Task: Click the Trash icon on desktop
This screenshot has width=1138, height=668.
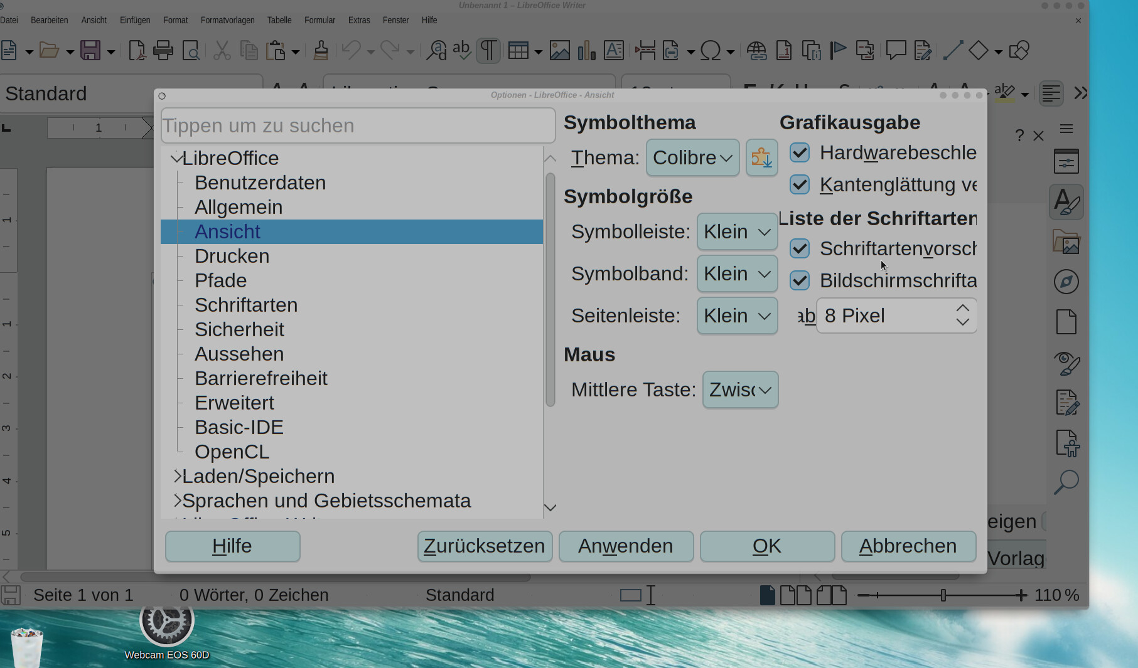Action: [27, 647]
